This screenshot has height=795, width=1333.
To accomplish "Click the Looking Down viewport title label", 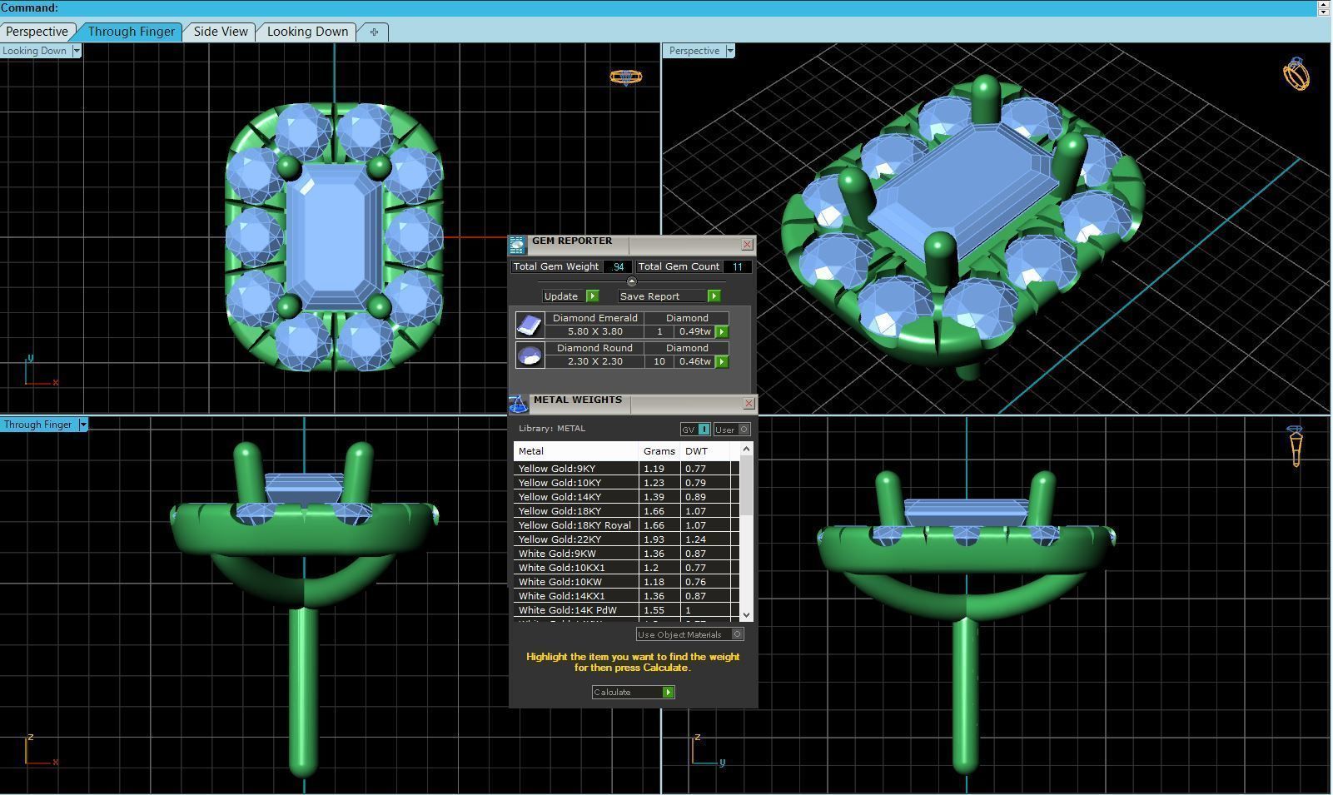I will [34, 51].
